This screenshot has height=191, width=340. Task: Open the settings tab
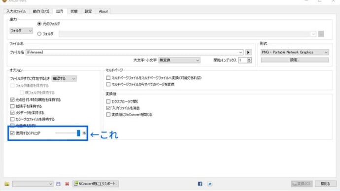(x=88, y=11)
